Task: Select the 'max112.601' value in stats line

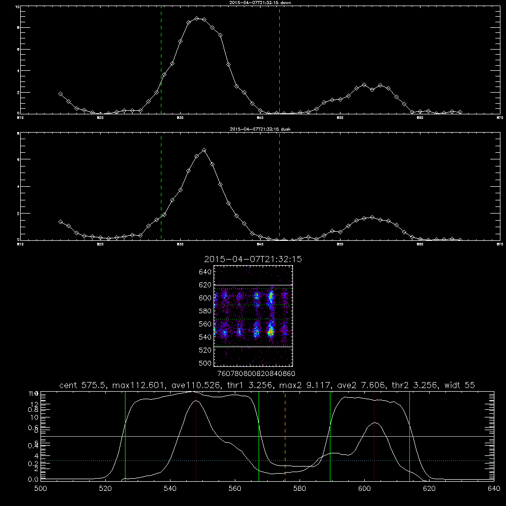Action: coord(138,385)
